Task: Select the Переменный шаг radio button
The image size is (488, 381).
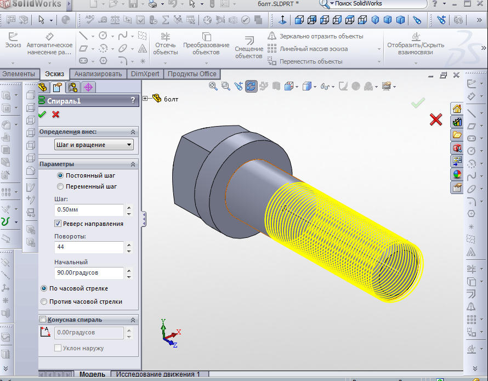Action: 60,186
